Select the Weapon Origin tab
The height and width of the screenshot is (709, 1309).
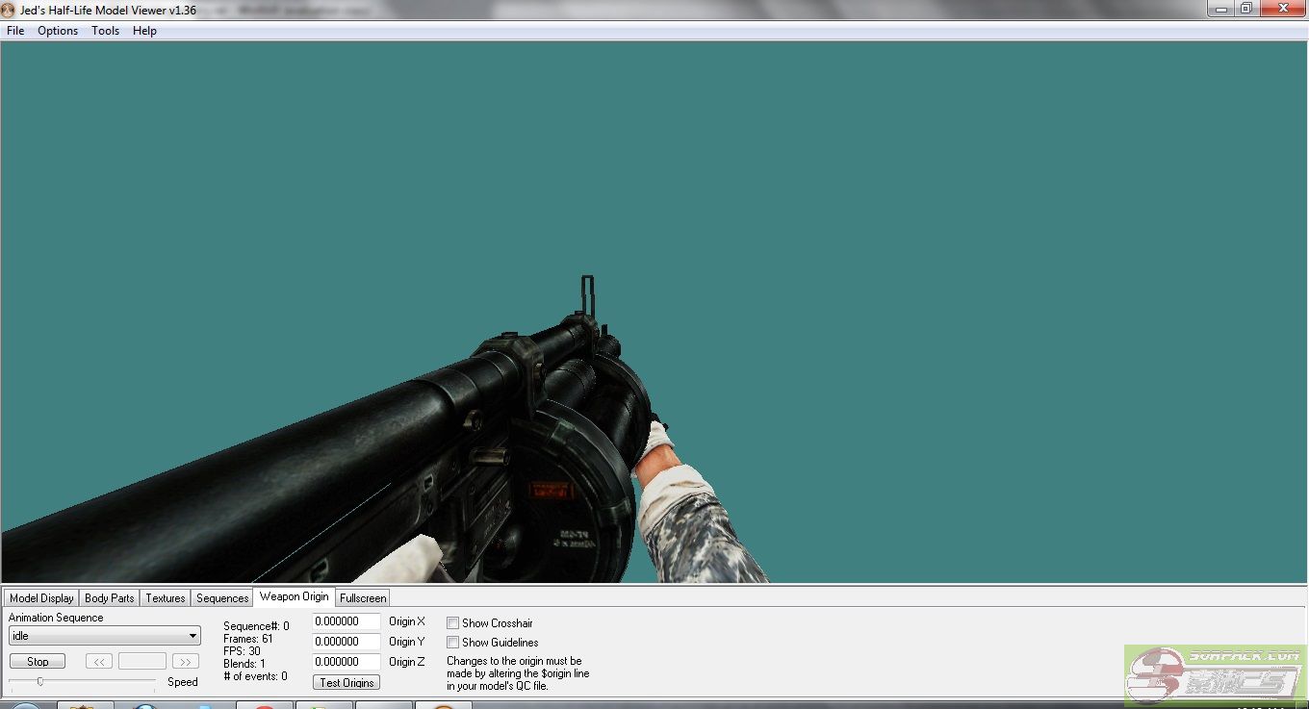click(294, 596)
